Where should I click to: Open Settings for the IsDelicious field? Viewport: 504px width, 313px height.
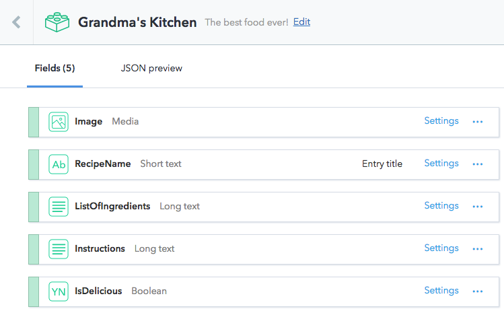pos(441,291)
